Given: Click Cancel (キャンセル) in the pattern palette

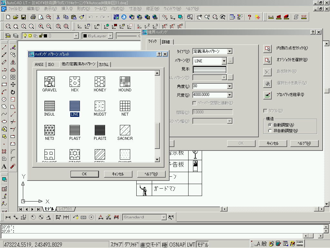Looking at the screenshot, I should click(x=118, y=174).
